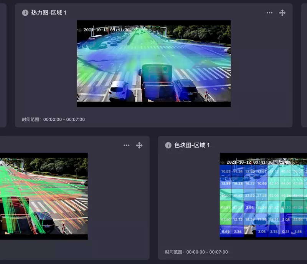Open the heatmap intersection image
The image size is (307, 264).
click(154, 64)
